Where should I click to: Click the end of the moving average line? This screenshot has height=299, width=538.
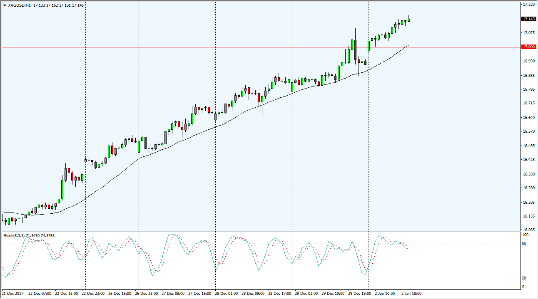point(408,45)
